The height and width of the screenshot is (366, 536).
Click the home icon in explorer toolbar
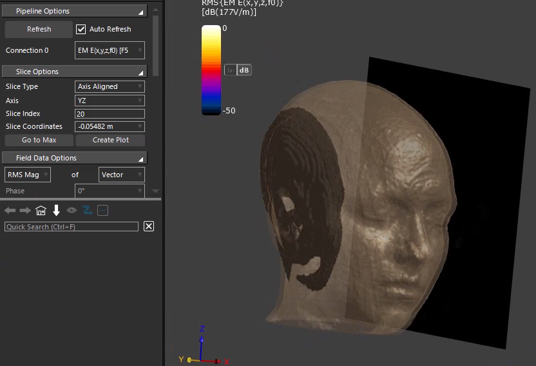click(41, 210)
